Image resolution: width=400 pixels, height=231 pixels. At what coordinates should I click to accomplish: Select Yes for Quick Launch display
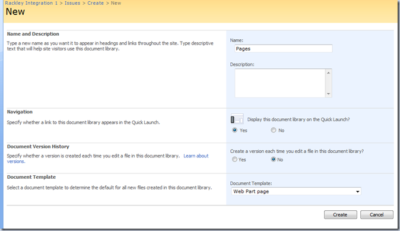[234, 130]
